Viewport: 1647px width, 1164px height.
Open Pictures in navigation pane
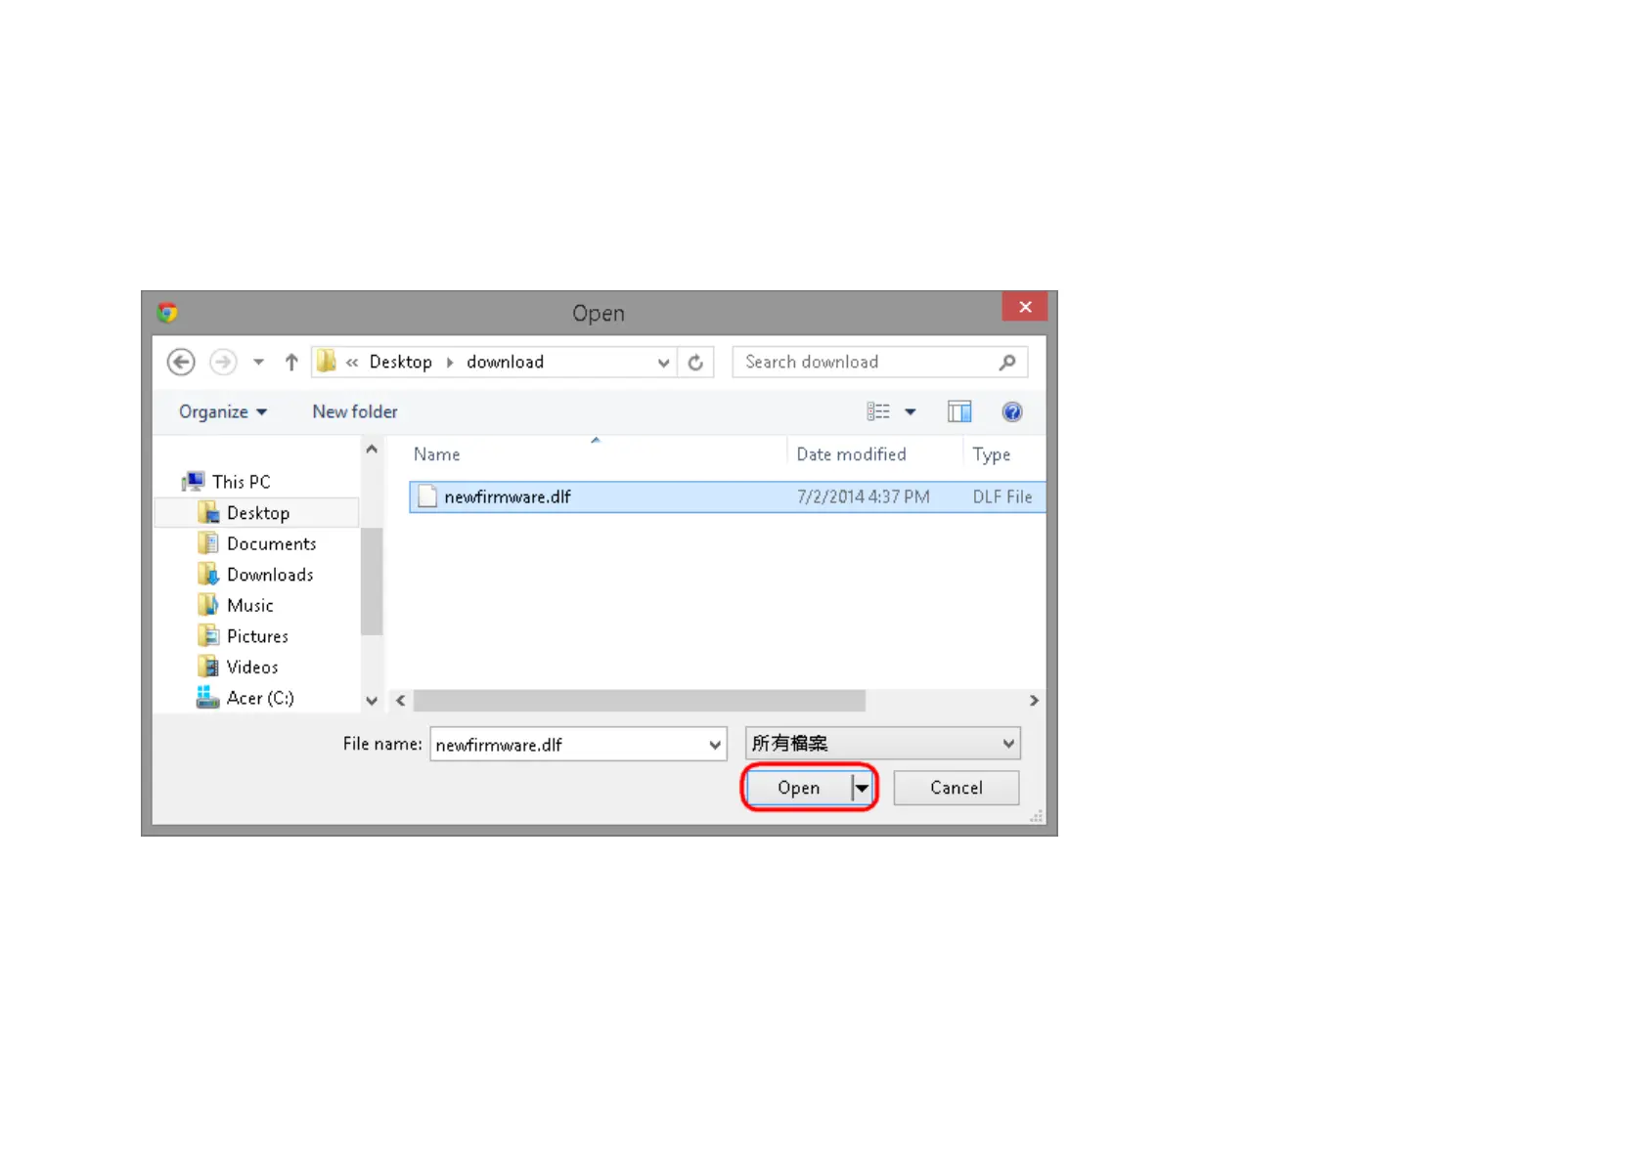click(x=257, y=636)
